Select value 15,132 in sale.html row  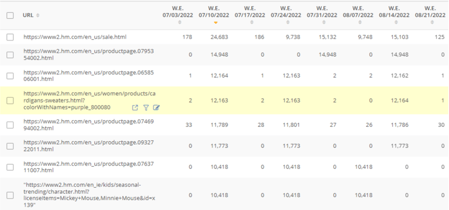coord(328,37)
